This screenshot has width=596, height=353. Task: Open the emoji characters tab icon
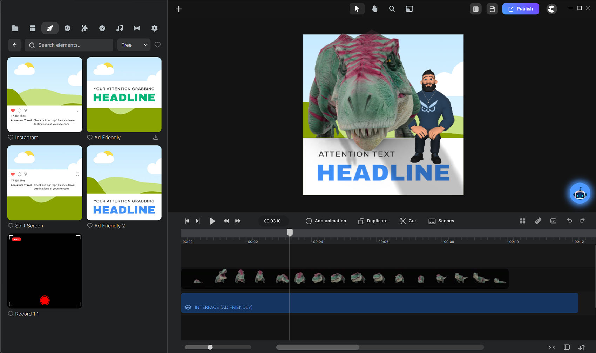pyautogui.click(x=67, y=28)
